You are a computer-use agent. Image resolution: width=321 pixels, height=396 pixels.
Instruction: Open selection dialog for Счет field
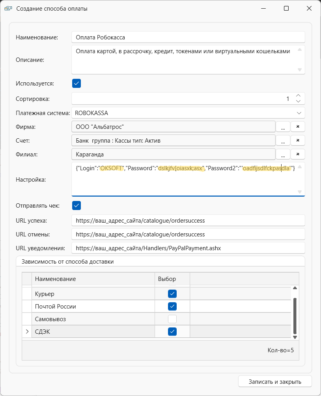[x=283, y=141]
